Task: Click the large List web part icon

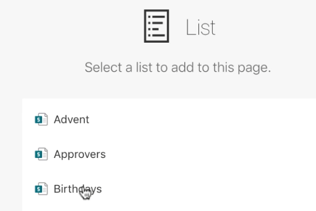Action: pyautogui.click(x=156, y=26)
